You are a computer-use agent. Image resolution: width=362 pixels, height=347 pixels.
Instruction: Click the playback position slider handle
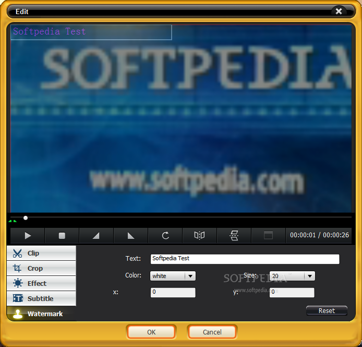pyautogui.click(x=26, y=218)
